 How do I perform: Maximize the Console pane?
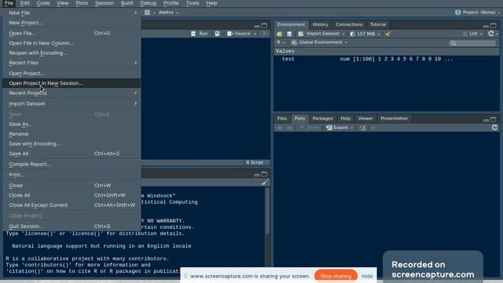[x=264, y=175]
